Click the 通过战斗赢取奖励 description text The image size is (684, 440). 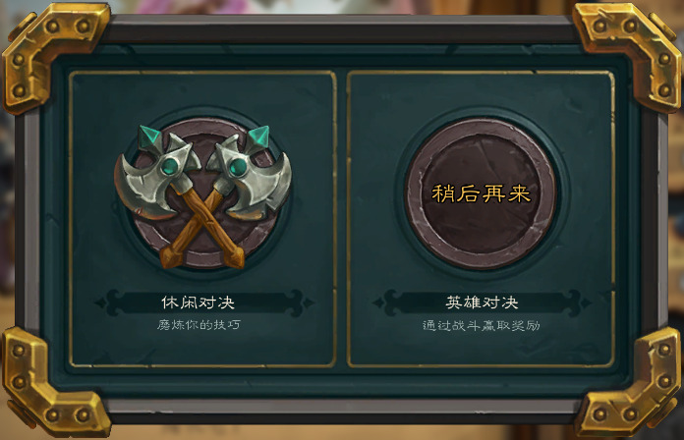pyautogui.click(x=482, y=325)
